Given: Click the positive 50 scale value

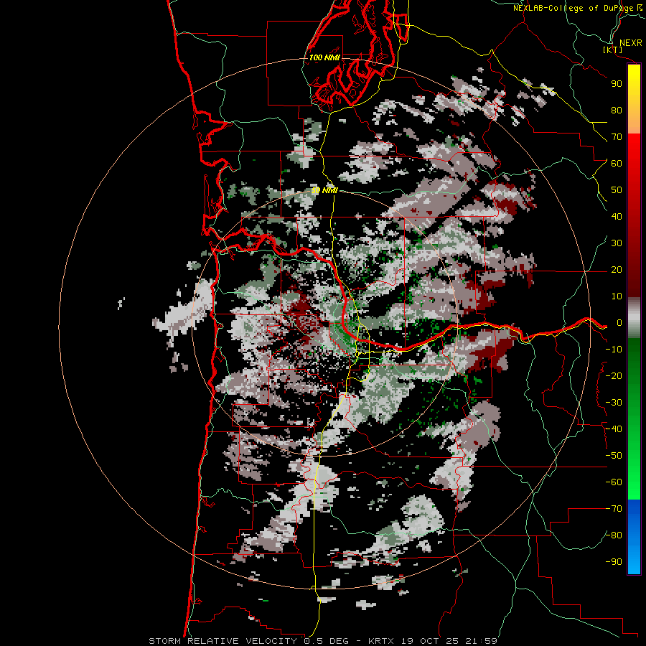Looking at the screenshot, I should (x=617, y=190).
